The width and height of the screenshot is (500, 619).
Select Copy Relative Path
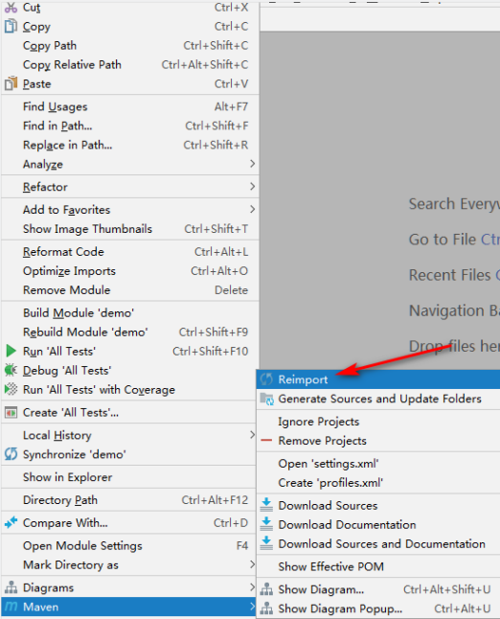[130, 64]
